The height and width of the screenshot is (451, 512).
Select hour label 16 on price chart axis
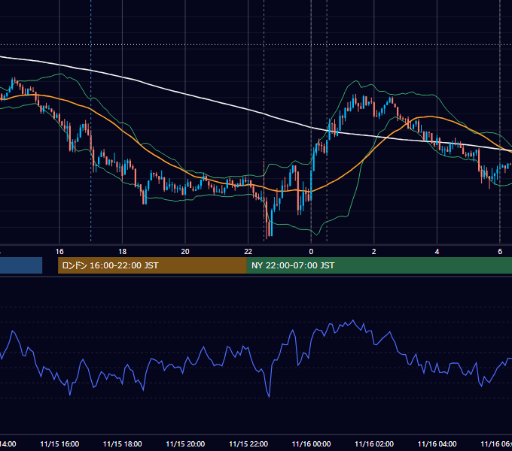click(x=59, y=252)
